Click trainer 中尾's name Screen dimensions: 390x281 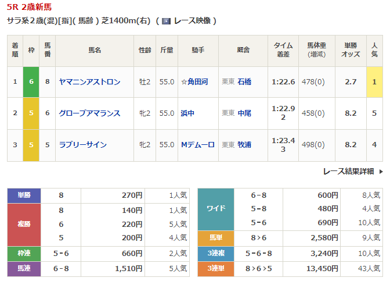tap(245, 113)
